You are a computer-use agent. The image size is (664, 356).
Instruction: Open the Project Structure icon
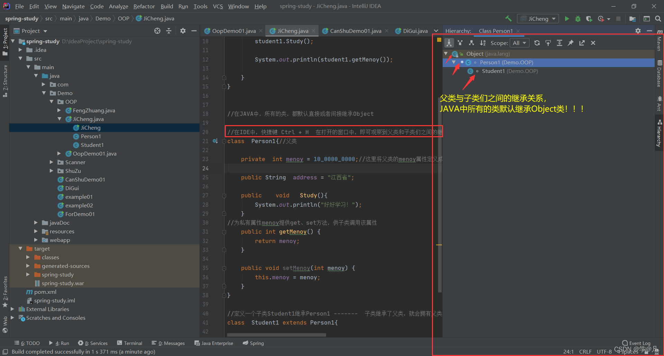[632, 19]
